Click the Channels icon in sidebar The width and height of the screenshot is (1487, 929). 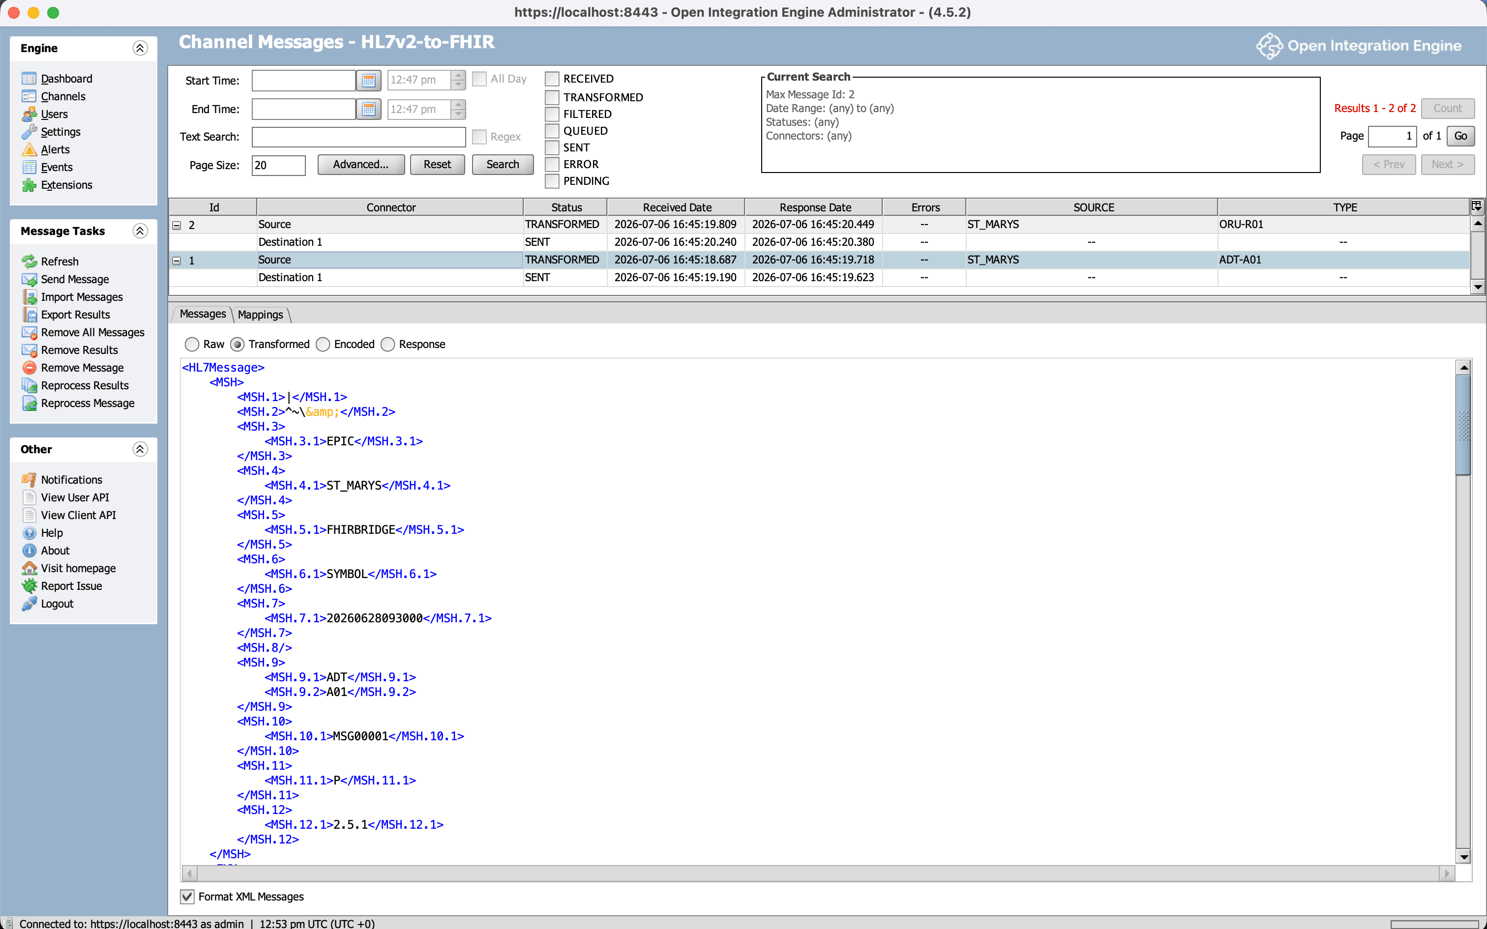pos(29,96)
